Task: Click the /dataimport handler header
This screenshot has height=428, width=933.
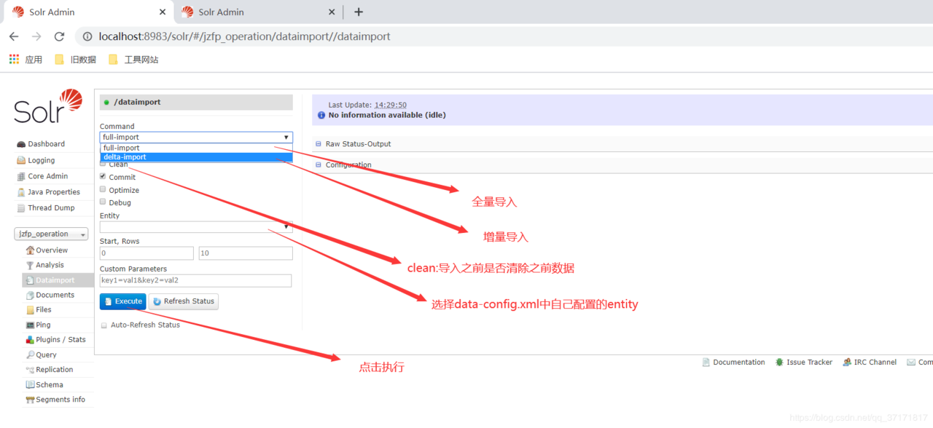Action: 196,102
